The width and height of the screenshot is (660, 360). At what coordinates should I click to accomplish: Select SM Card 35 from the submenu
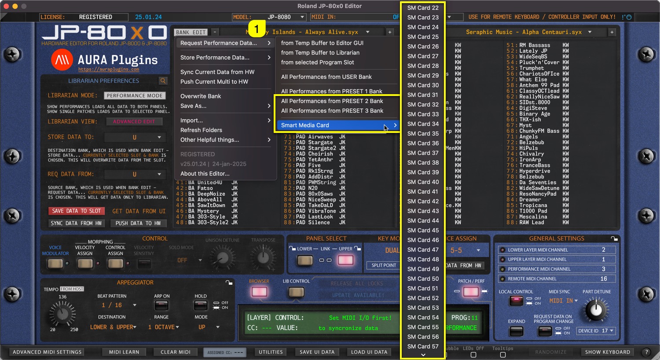pyautogui.click(x=423, y=134)
